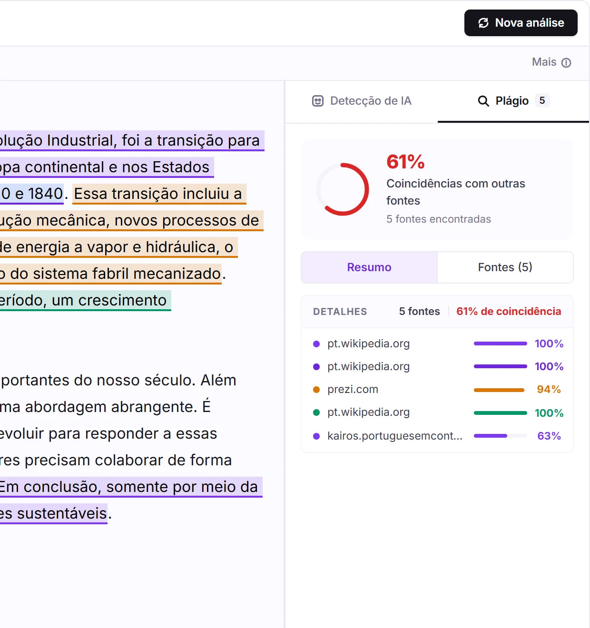Click the green 100% value
This screenshot has width=590, height=628.
click(x=549, y=413)
